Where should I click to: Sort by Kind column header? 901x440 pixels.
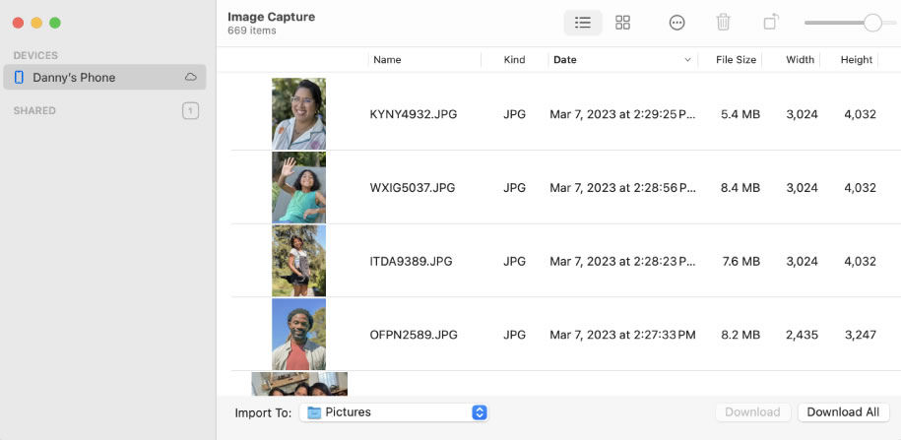coord(514,60)
